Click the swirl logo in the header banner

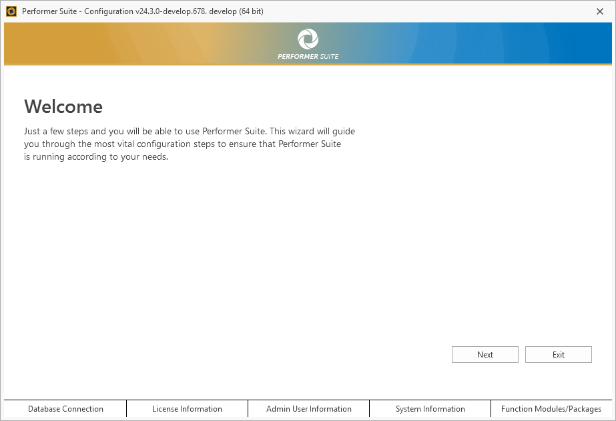[x=308, y=39]
